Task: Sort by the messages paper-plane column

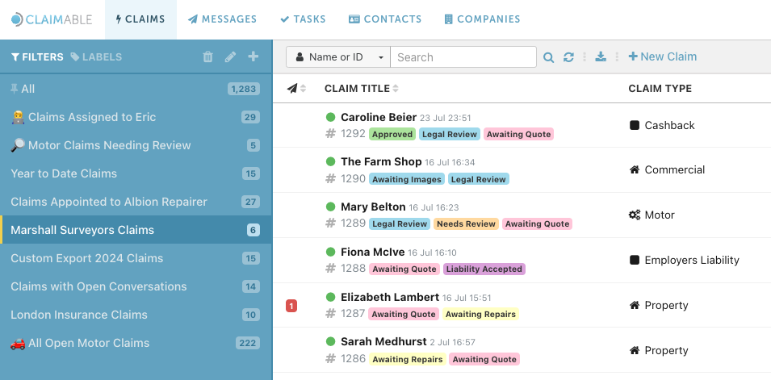Action: 296,89
